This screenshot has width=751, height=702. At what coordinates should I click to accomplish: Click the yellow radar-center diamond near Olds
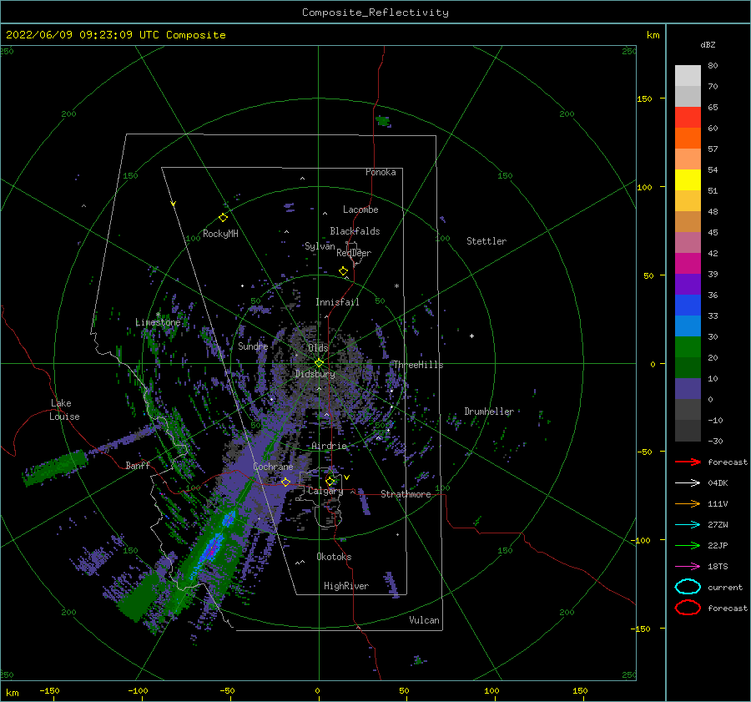click(x=319, y=363)
